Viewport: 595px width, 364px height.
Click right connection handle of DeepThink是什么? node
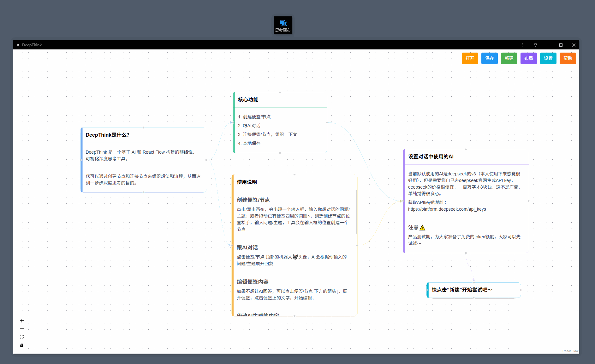tap(206, 160)
